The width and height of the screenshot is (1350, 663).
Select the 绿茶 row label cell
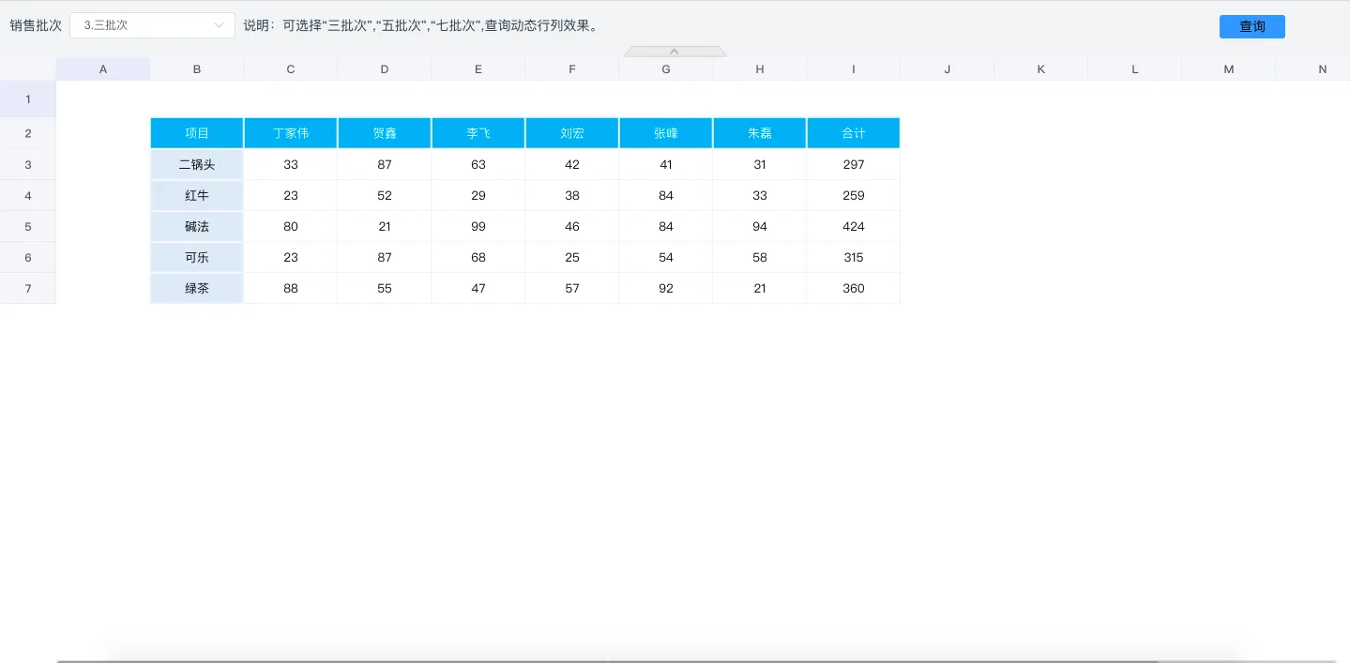point(197,289)
